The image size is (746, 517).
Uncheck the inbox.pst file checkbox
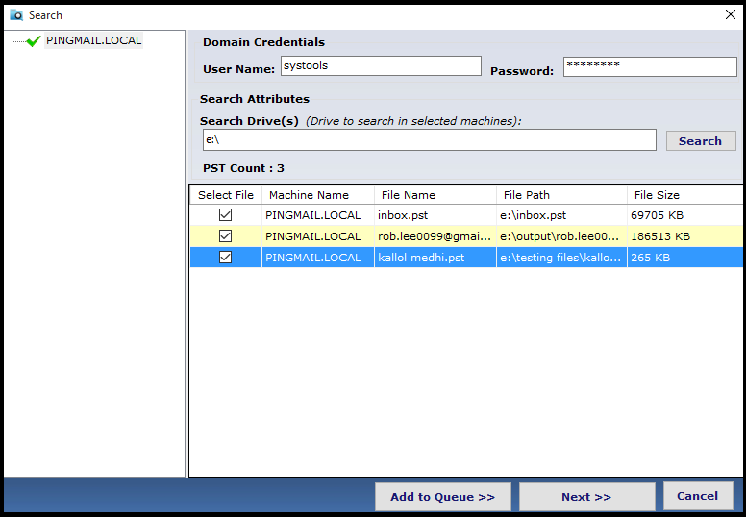226,215
